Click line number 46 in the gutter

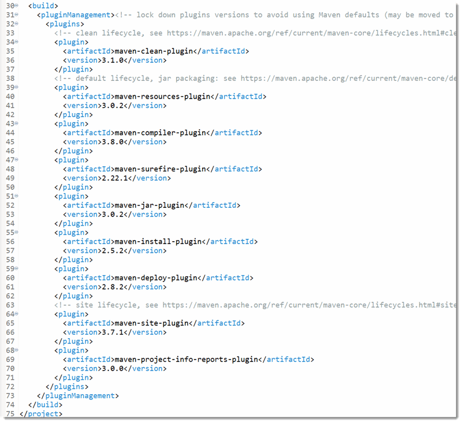[10, 151]
